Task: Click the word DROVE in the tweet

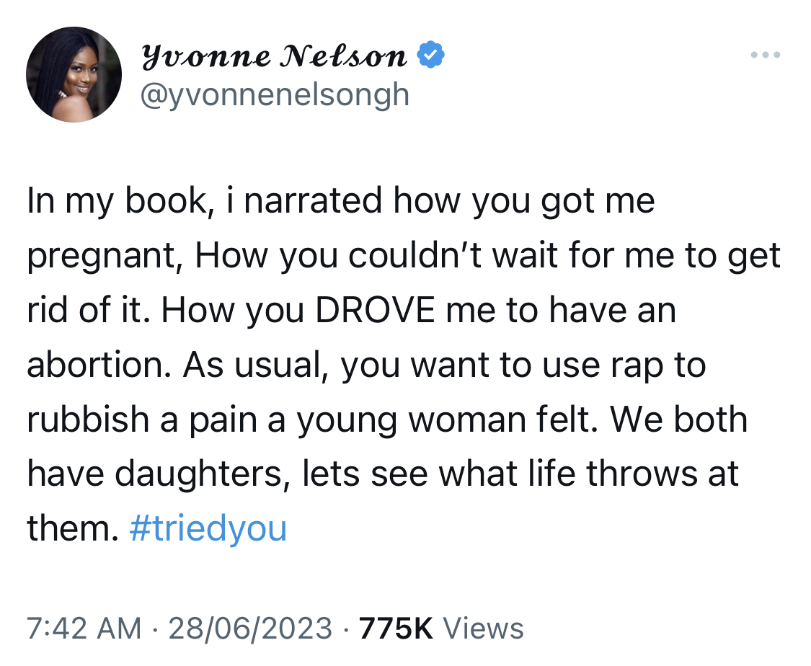Action: click(x=376, y=310)
